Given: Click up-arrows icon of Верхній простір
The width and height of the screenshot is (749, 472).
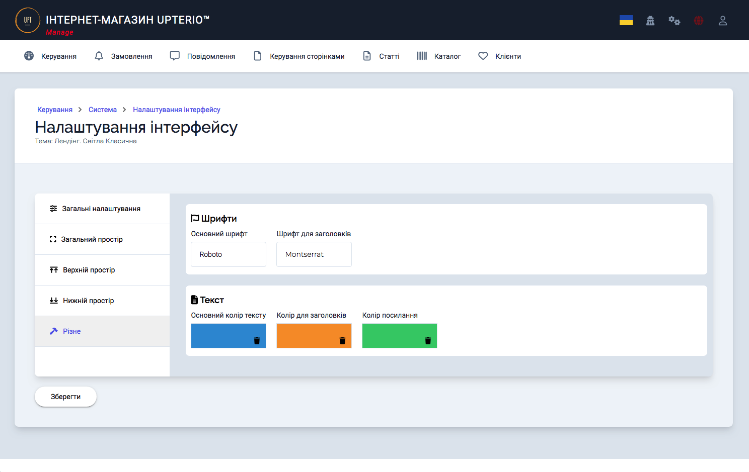Looking at the screenshot, I should (x=54, y=270).
